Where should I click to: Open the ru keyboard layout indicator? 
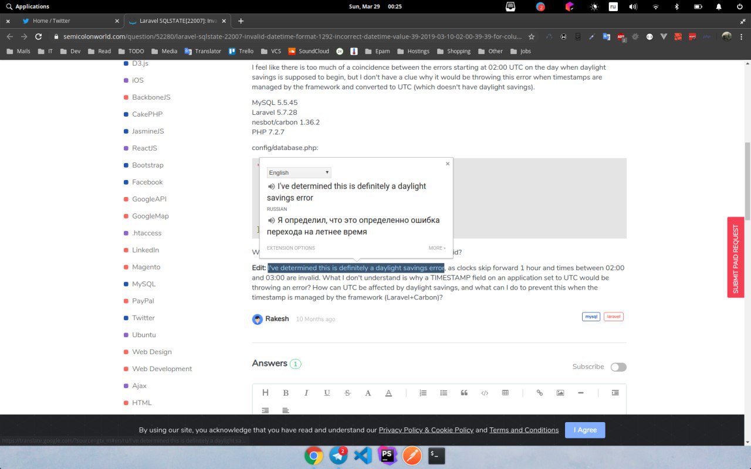[613, 6]
